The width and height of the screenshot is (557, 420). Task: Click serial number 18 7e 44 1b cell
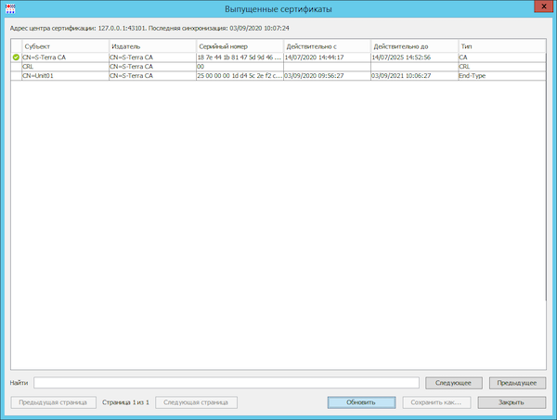240,57
